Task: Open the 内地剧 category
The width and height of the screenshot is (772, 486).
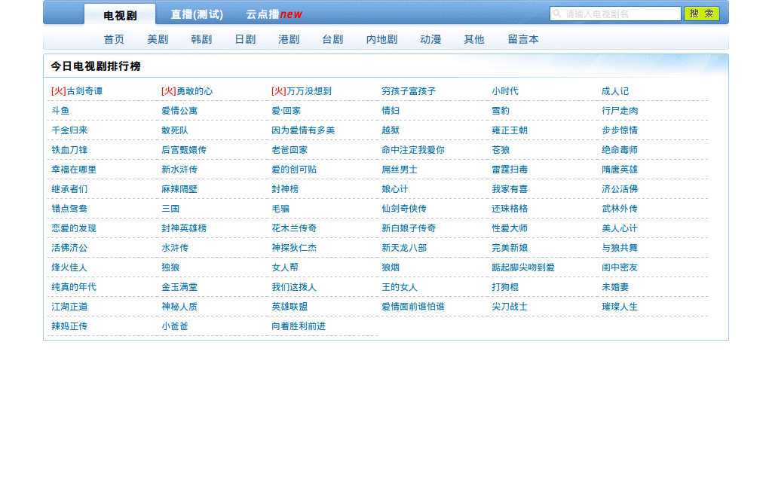Action: coord(381,39)
